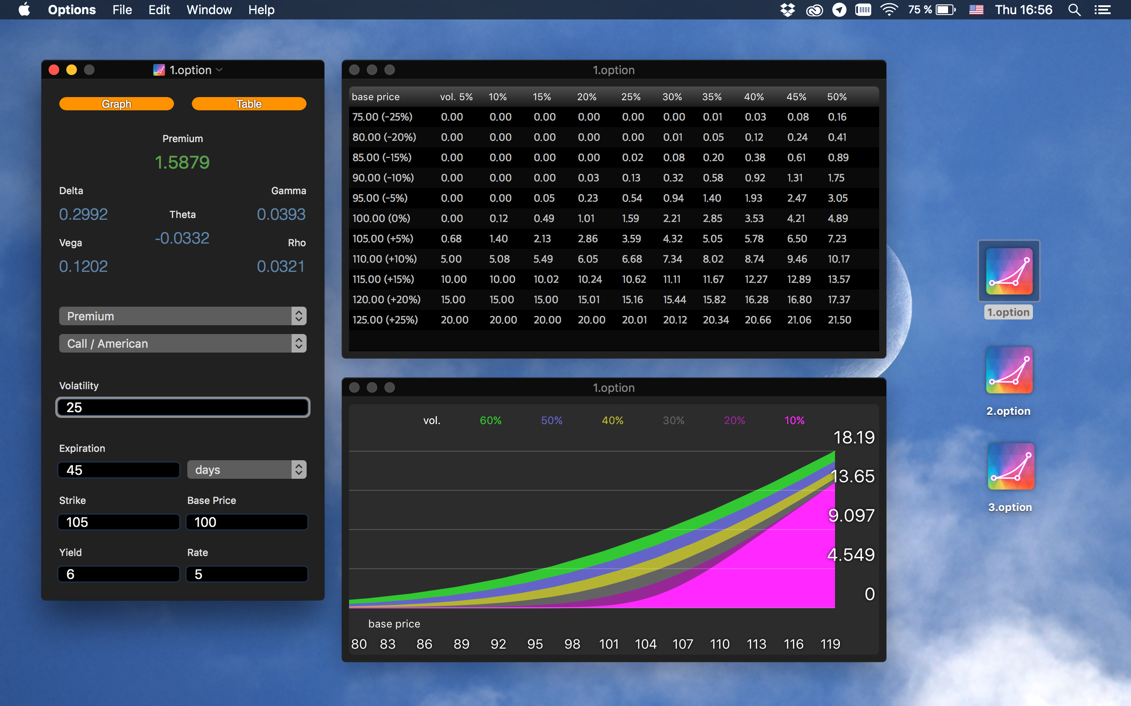
Task: Expand the 1.option title chevron
Action: [x=220, y=70]
